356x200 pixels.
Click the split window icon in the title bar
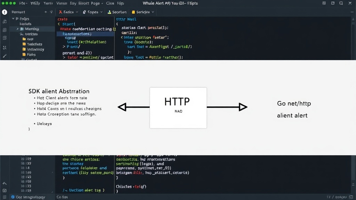click(333, 3)
